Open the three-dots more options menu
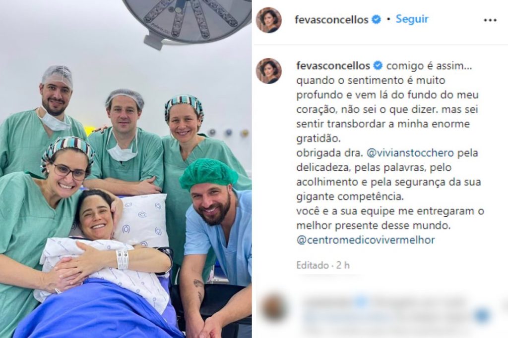 click(x=490, y=20)
